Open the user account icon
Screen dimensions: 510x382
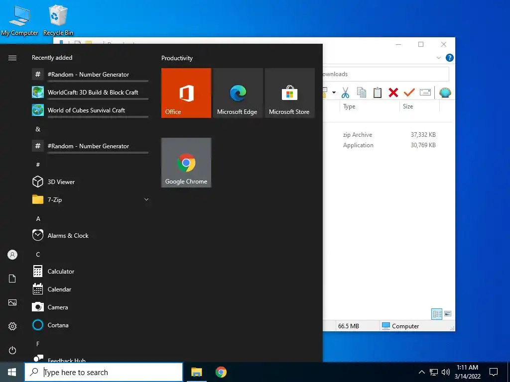click(x=12, y=255)
